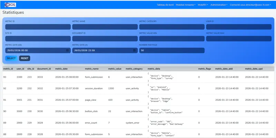Image resolution: width=276 pixels, height=138 pixels.
Task: Open the Connecté sous directeur@ceos-it.com menu
Action: click(250, 5)
